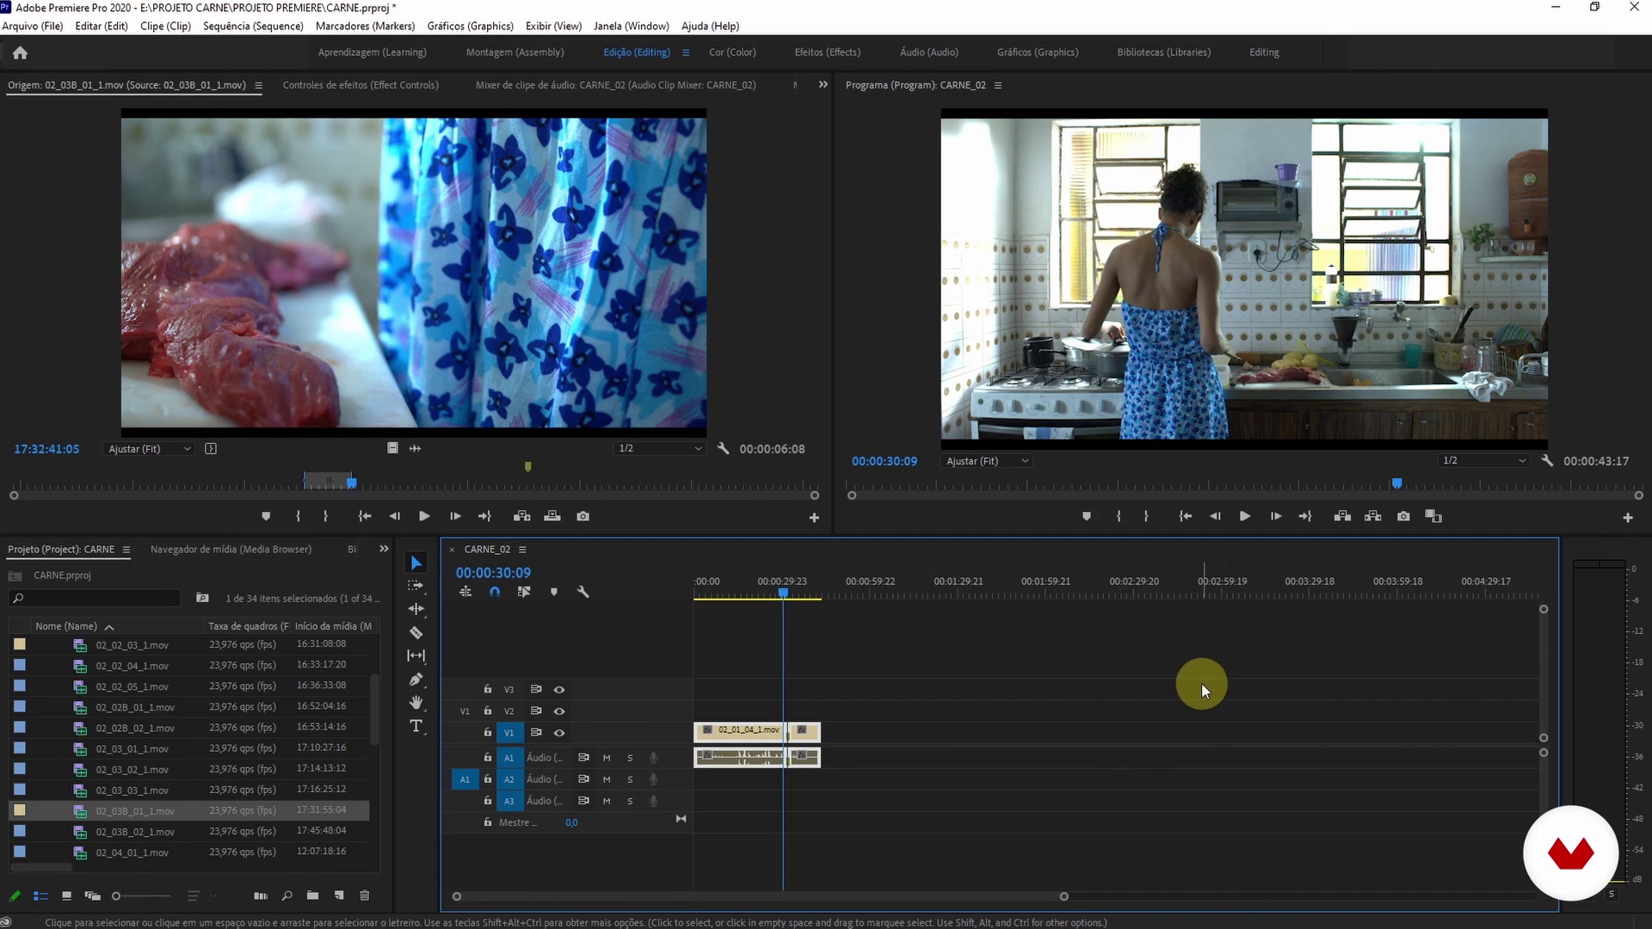Toggle lock on V3 track
1652x929 pixels.
[x=488, y=689]
